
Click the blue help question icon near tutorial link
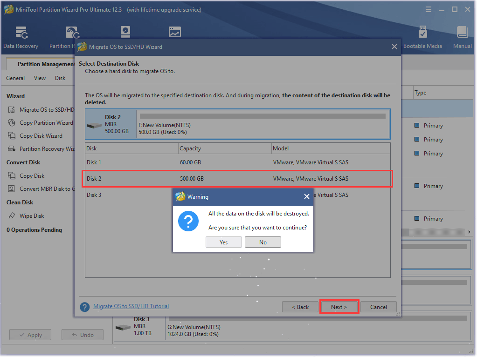tap(84, 307)
